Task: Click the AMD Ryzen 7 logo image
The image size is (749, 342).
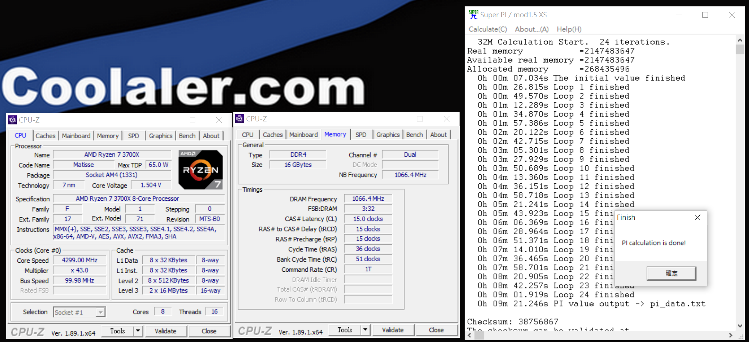Action: tap(201, 169)
